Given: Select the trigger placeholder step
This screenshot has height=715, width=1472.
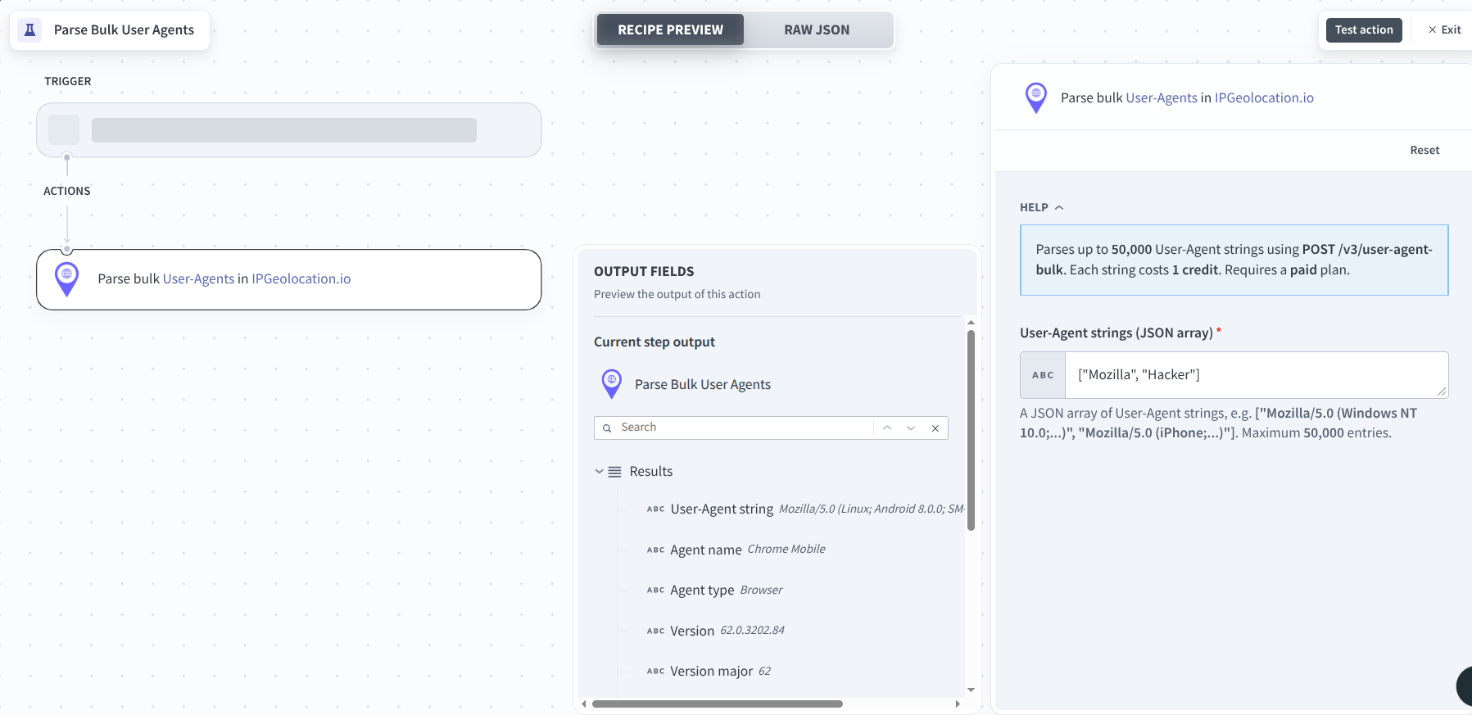Looking at the screenshot, I should click(x=289, y=130).
